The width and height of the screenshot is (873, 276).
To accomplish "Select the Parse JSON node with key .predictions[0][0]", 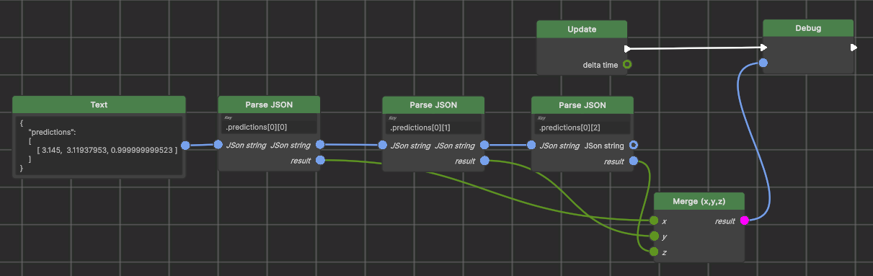I will (x=269, y=104).
